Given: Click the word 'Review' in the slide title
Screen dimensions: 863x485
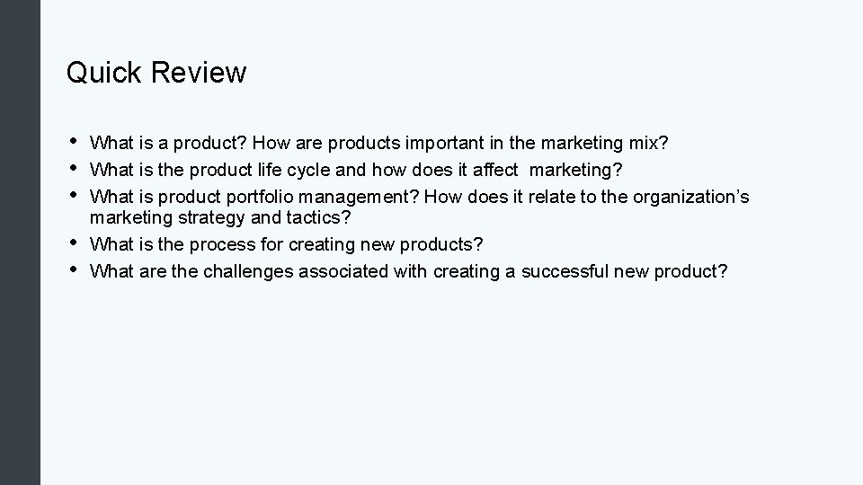Looking at the screenshot, I should click(x=199, y=73).
